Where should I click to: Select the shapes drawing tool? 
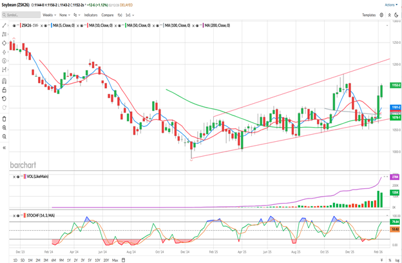[x=4, y=43]
